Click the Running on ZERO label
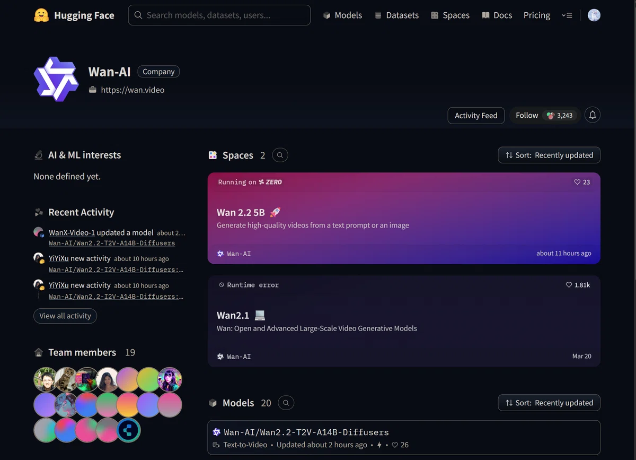 coord(250,182)
